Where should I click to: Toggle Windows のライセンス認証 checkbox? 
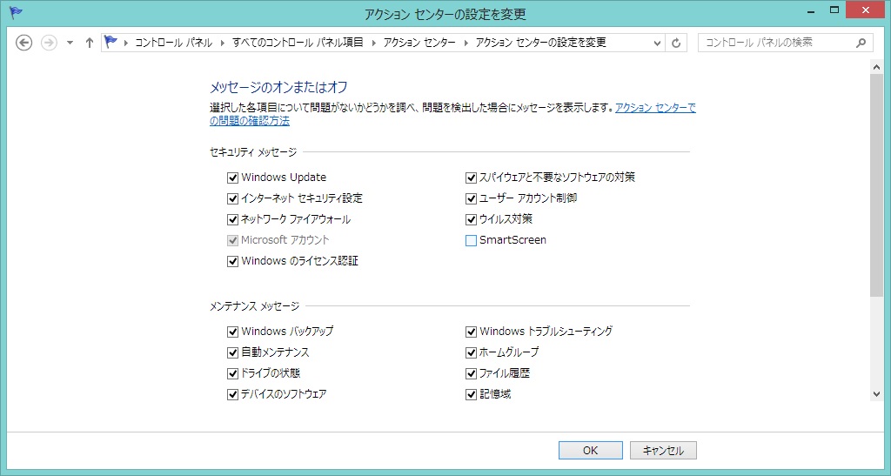(232, 261)
